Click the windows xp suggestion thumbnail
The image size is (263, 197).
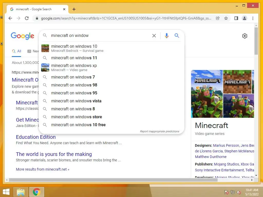[x=45, y=67]
